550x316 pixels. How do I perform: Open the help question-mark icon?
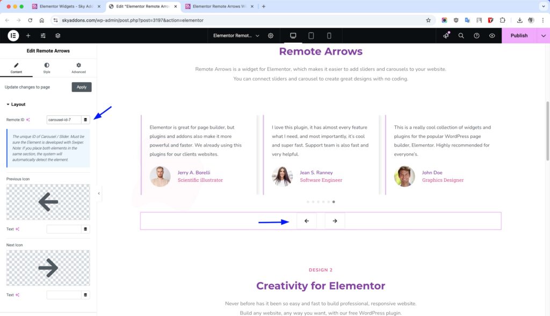click(476, 35)
